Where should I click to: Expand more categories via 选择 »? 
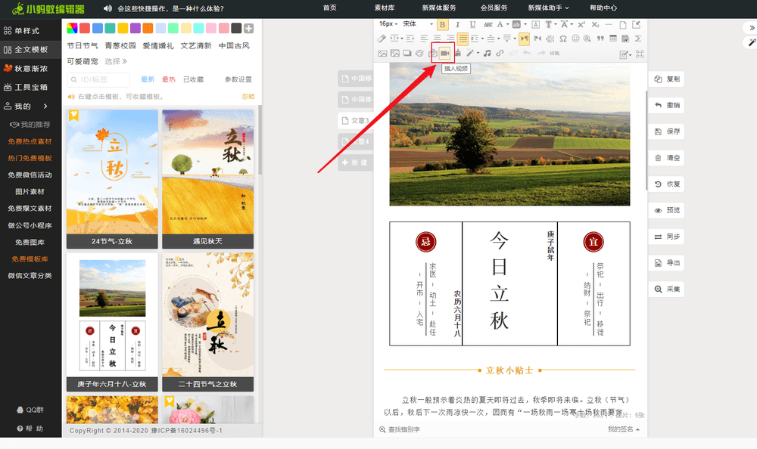(x=116, y=61)
